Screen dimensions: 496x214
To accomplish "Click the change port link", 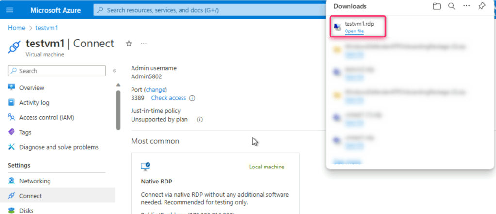I will click(x=155, y=90).
